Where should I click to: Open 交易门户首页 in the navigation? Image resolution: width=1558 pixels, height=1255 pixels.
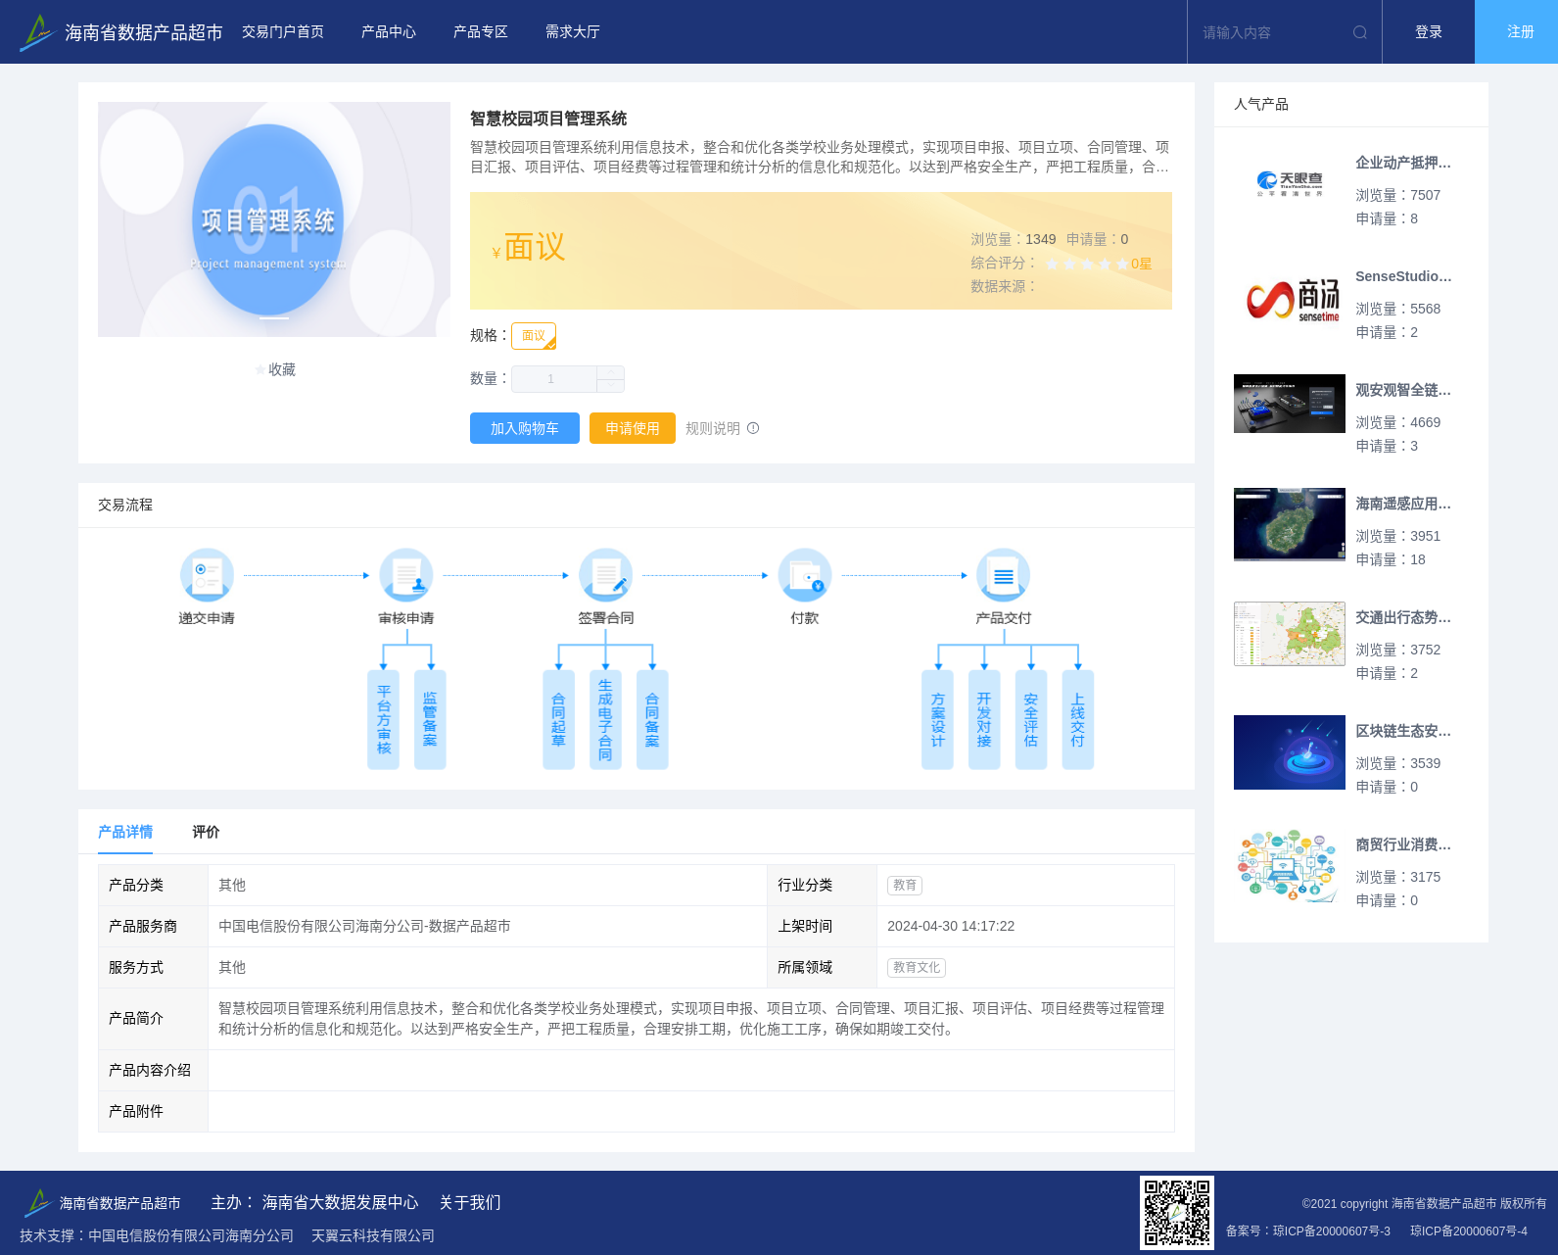pyautogui.click(x=283, y=32)
